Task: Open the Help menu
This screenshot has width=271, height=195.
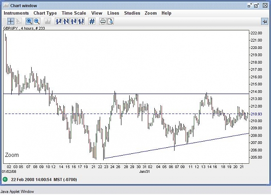Action: pos(167,13)
